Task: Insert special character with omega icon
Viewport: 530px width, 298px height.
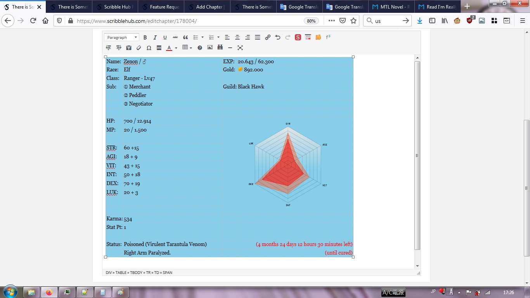Action: pyautogui.click(x=149, y=48)
